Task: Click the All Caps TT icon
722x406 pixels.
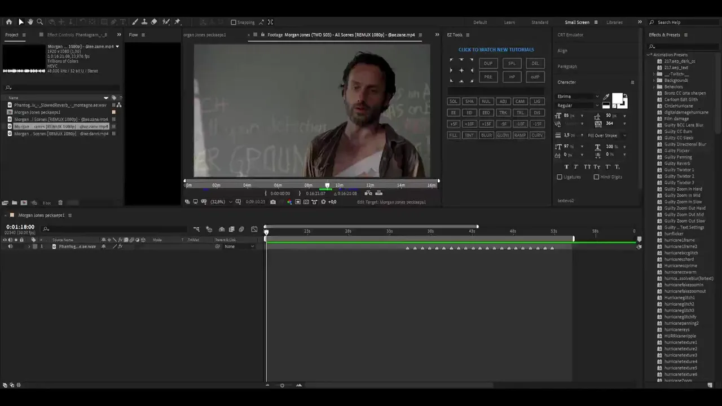Action: click(587, 167)
